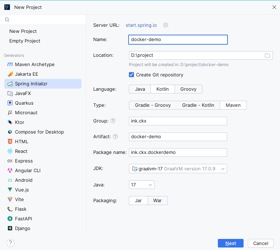This screenshot has height=250, width=280.
Task: Focus the project Name field
Action: click(x=178, y=39)
